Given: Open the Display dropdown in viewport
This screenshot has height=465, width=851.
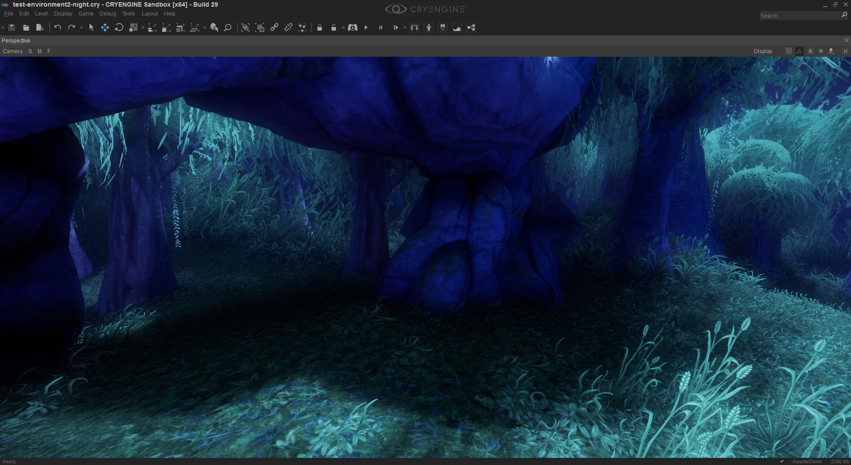Looking at the screenshot, I should [763, 51].
